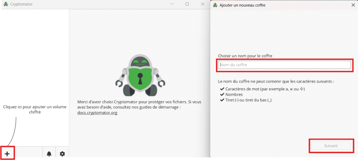Click the checkmark beside 'Caractères de mot'
358x160 pixels.
tap(222, 89)
